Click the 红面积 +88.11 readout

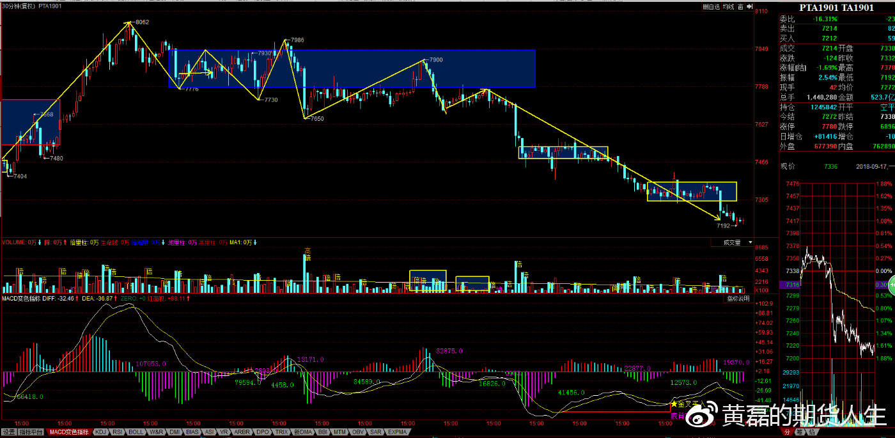coord(167,299)
